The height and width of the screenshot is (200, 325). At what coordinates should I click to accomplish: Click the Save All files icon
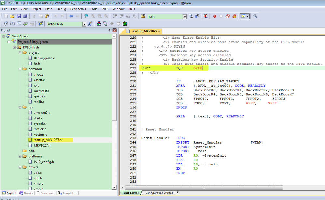tap(25, 16)
